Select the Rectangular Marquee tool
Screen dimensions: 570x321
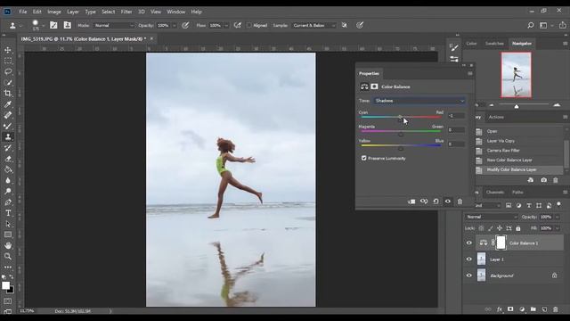[8, 61]
